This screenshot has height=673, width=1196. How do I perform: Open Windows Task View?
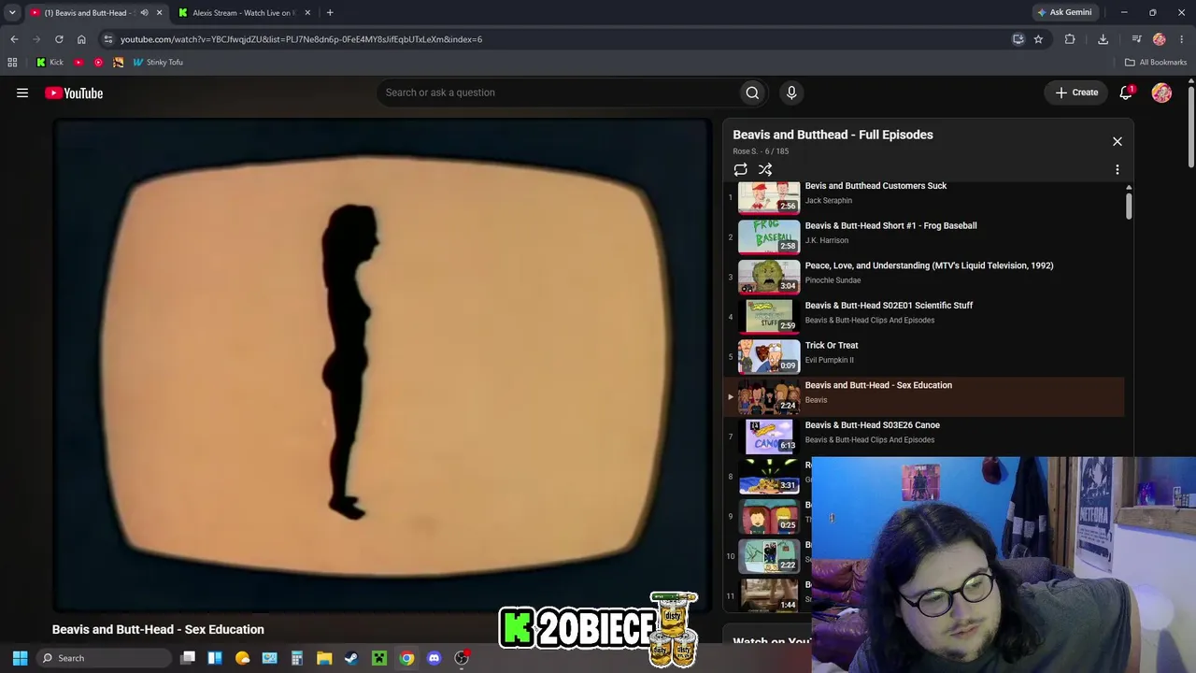click(x=188, y=658)
